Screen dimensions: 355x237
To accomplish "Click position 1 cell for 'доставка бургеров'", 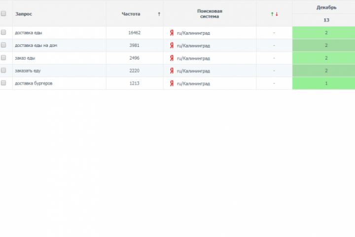I will click(x=324, y=83).
